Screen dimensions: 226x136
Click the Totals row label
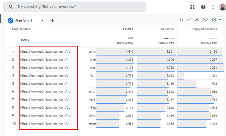coord(25,40)
